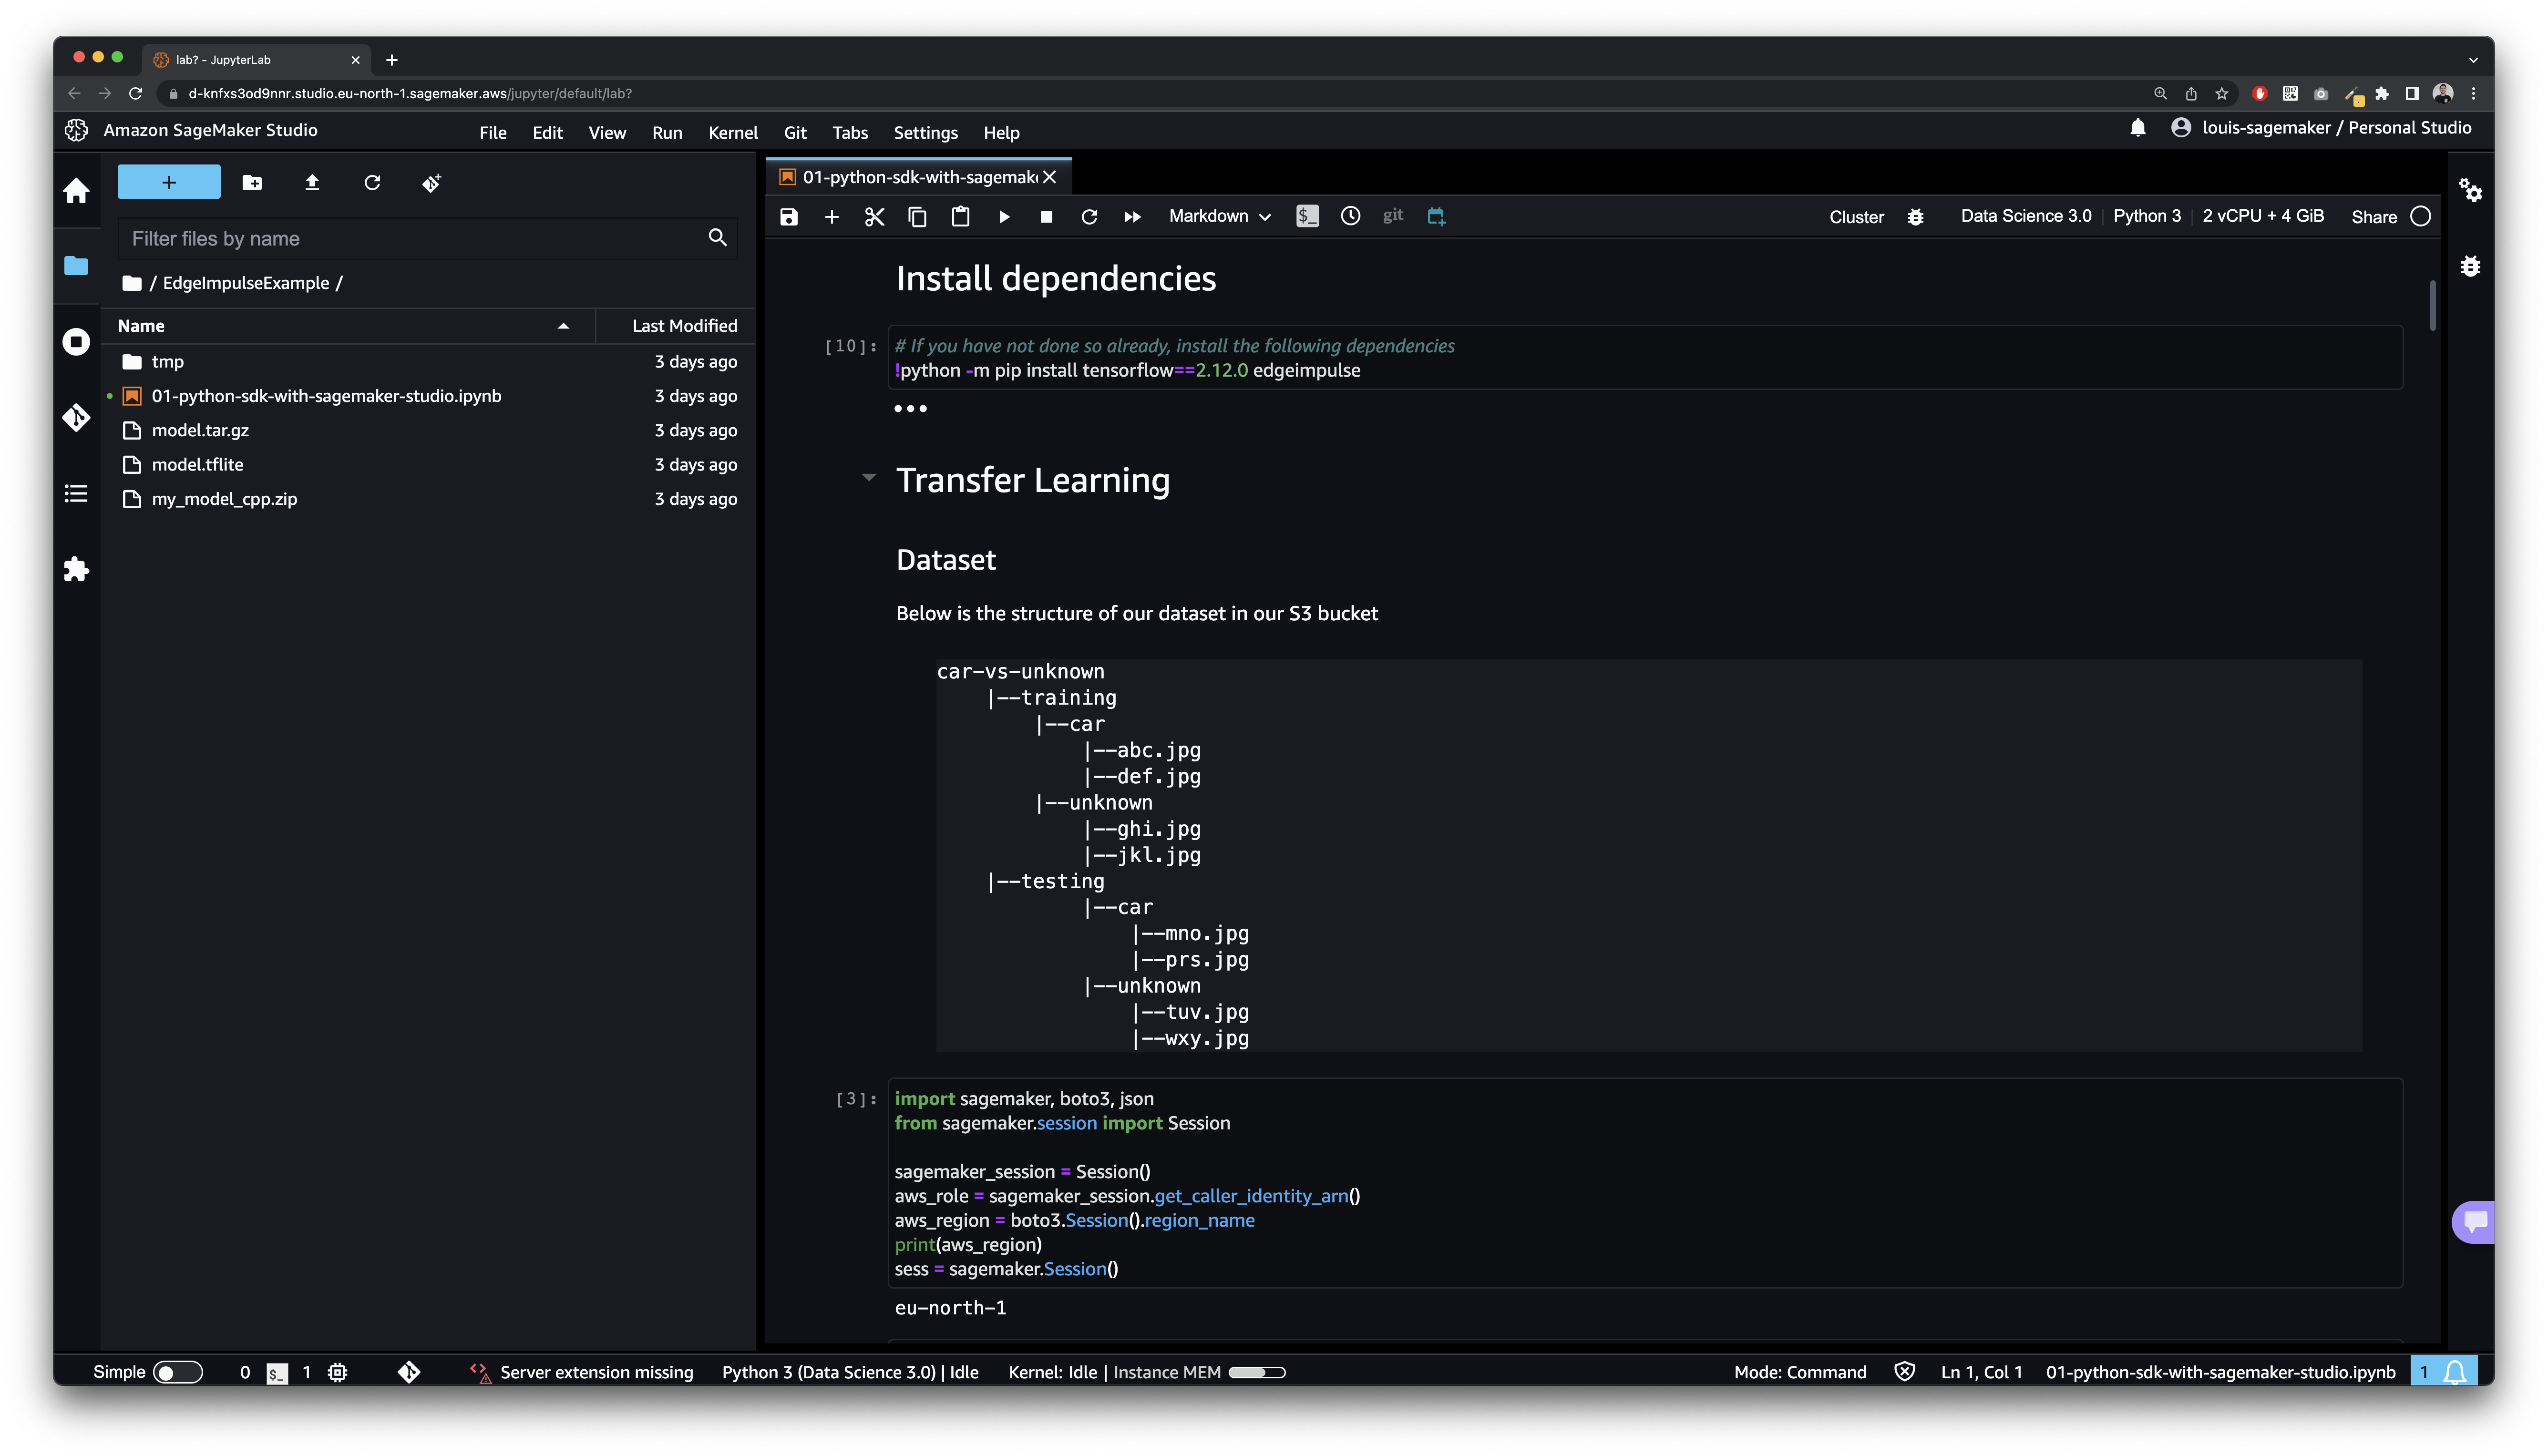
Task: Cut the selected cell with the scissors icon
Action: 874,217
